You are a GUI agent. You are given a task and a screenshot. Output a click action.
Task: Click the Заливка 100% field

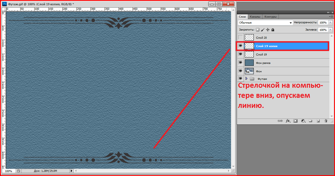click(323, 30)
